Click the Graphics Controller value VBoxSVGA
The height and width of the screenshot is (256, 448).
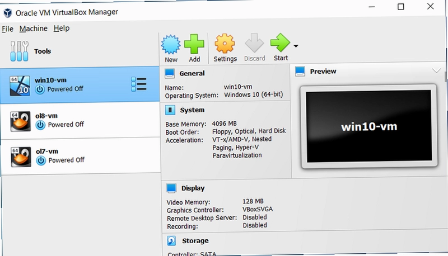[258, 209]
